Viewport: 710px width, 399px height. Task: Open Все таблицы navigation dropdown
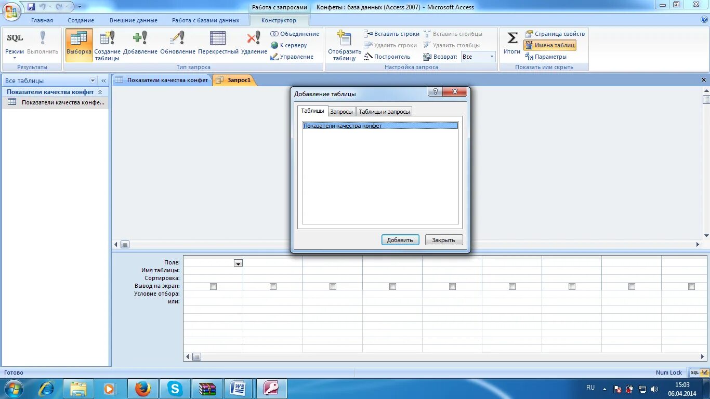[93, 81]
